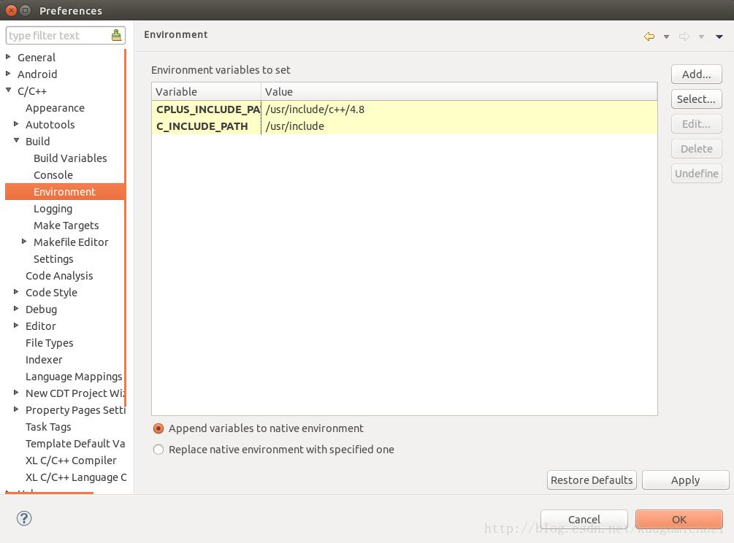Viewport: 734px width, 543px height.
Task: Expand the New CDT Project Wizard node
Action: coord(16,393)
